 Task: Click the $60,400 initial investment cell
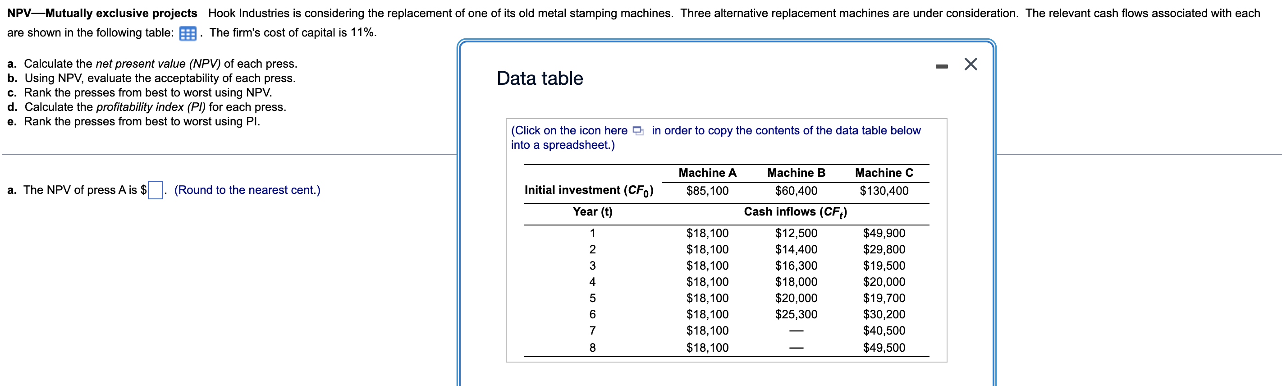tap(796, 191)
